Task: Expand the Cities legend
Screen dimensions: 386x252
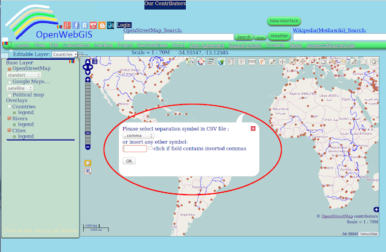Action: 14,137
